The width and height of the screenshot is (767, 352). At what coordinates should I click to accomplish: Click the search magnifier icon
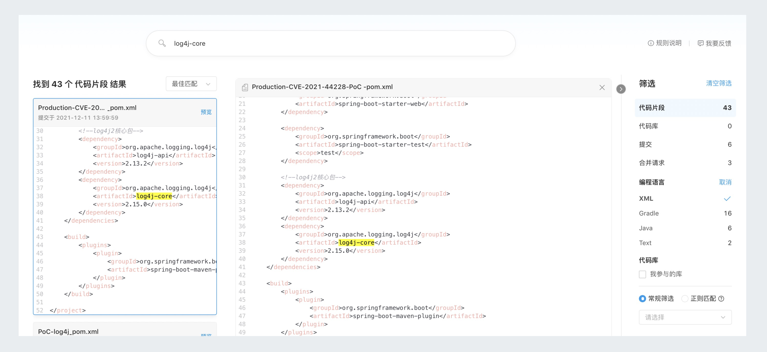coord(162,43)
